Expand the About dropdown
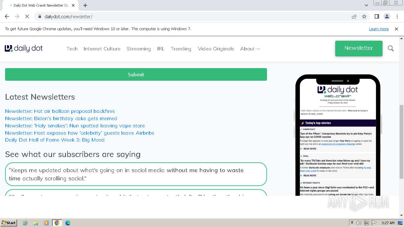This screenshot has height=227, width=404. pyautogui.click(x=250, y=49)
